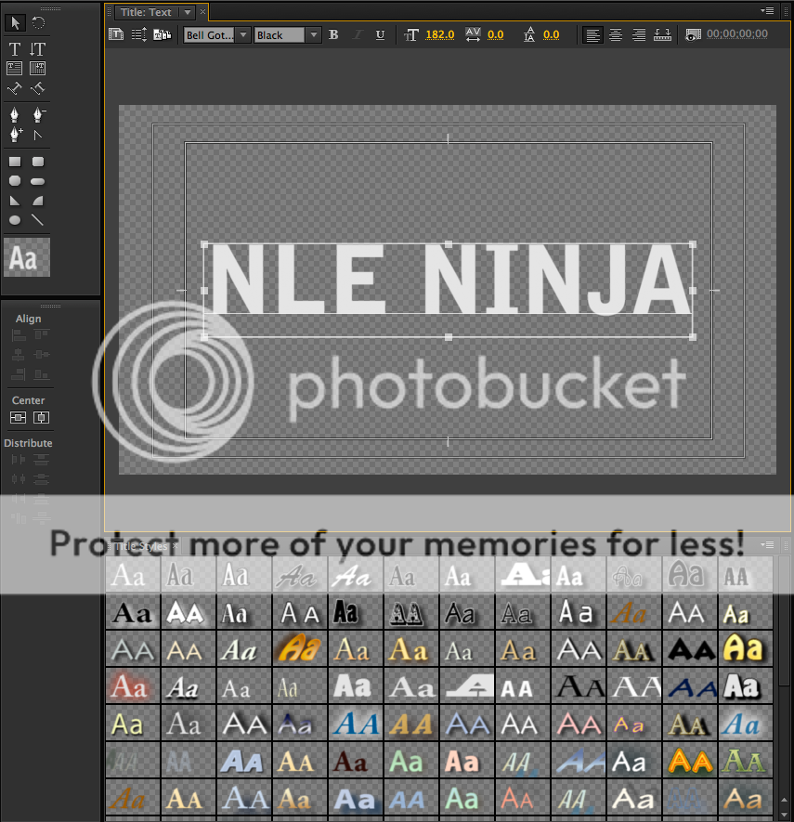The height and width of the screenshot is (822, 794).
Task: Expand the Title: Text tab dropdown arrow
Action: pos(187,11)
